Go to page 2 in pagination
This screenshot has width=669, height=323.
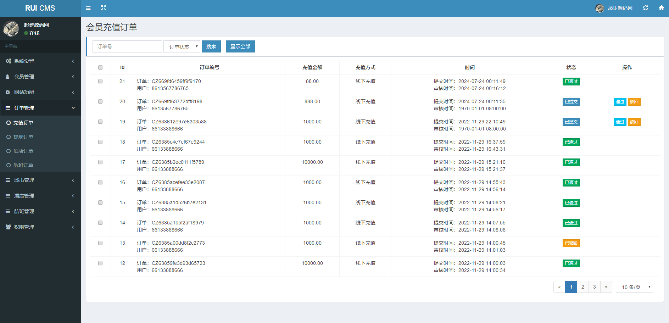pyautogui.click(x=582, y=287)
